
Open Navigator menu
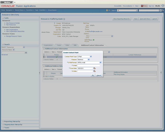(10, 10)
